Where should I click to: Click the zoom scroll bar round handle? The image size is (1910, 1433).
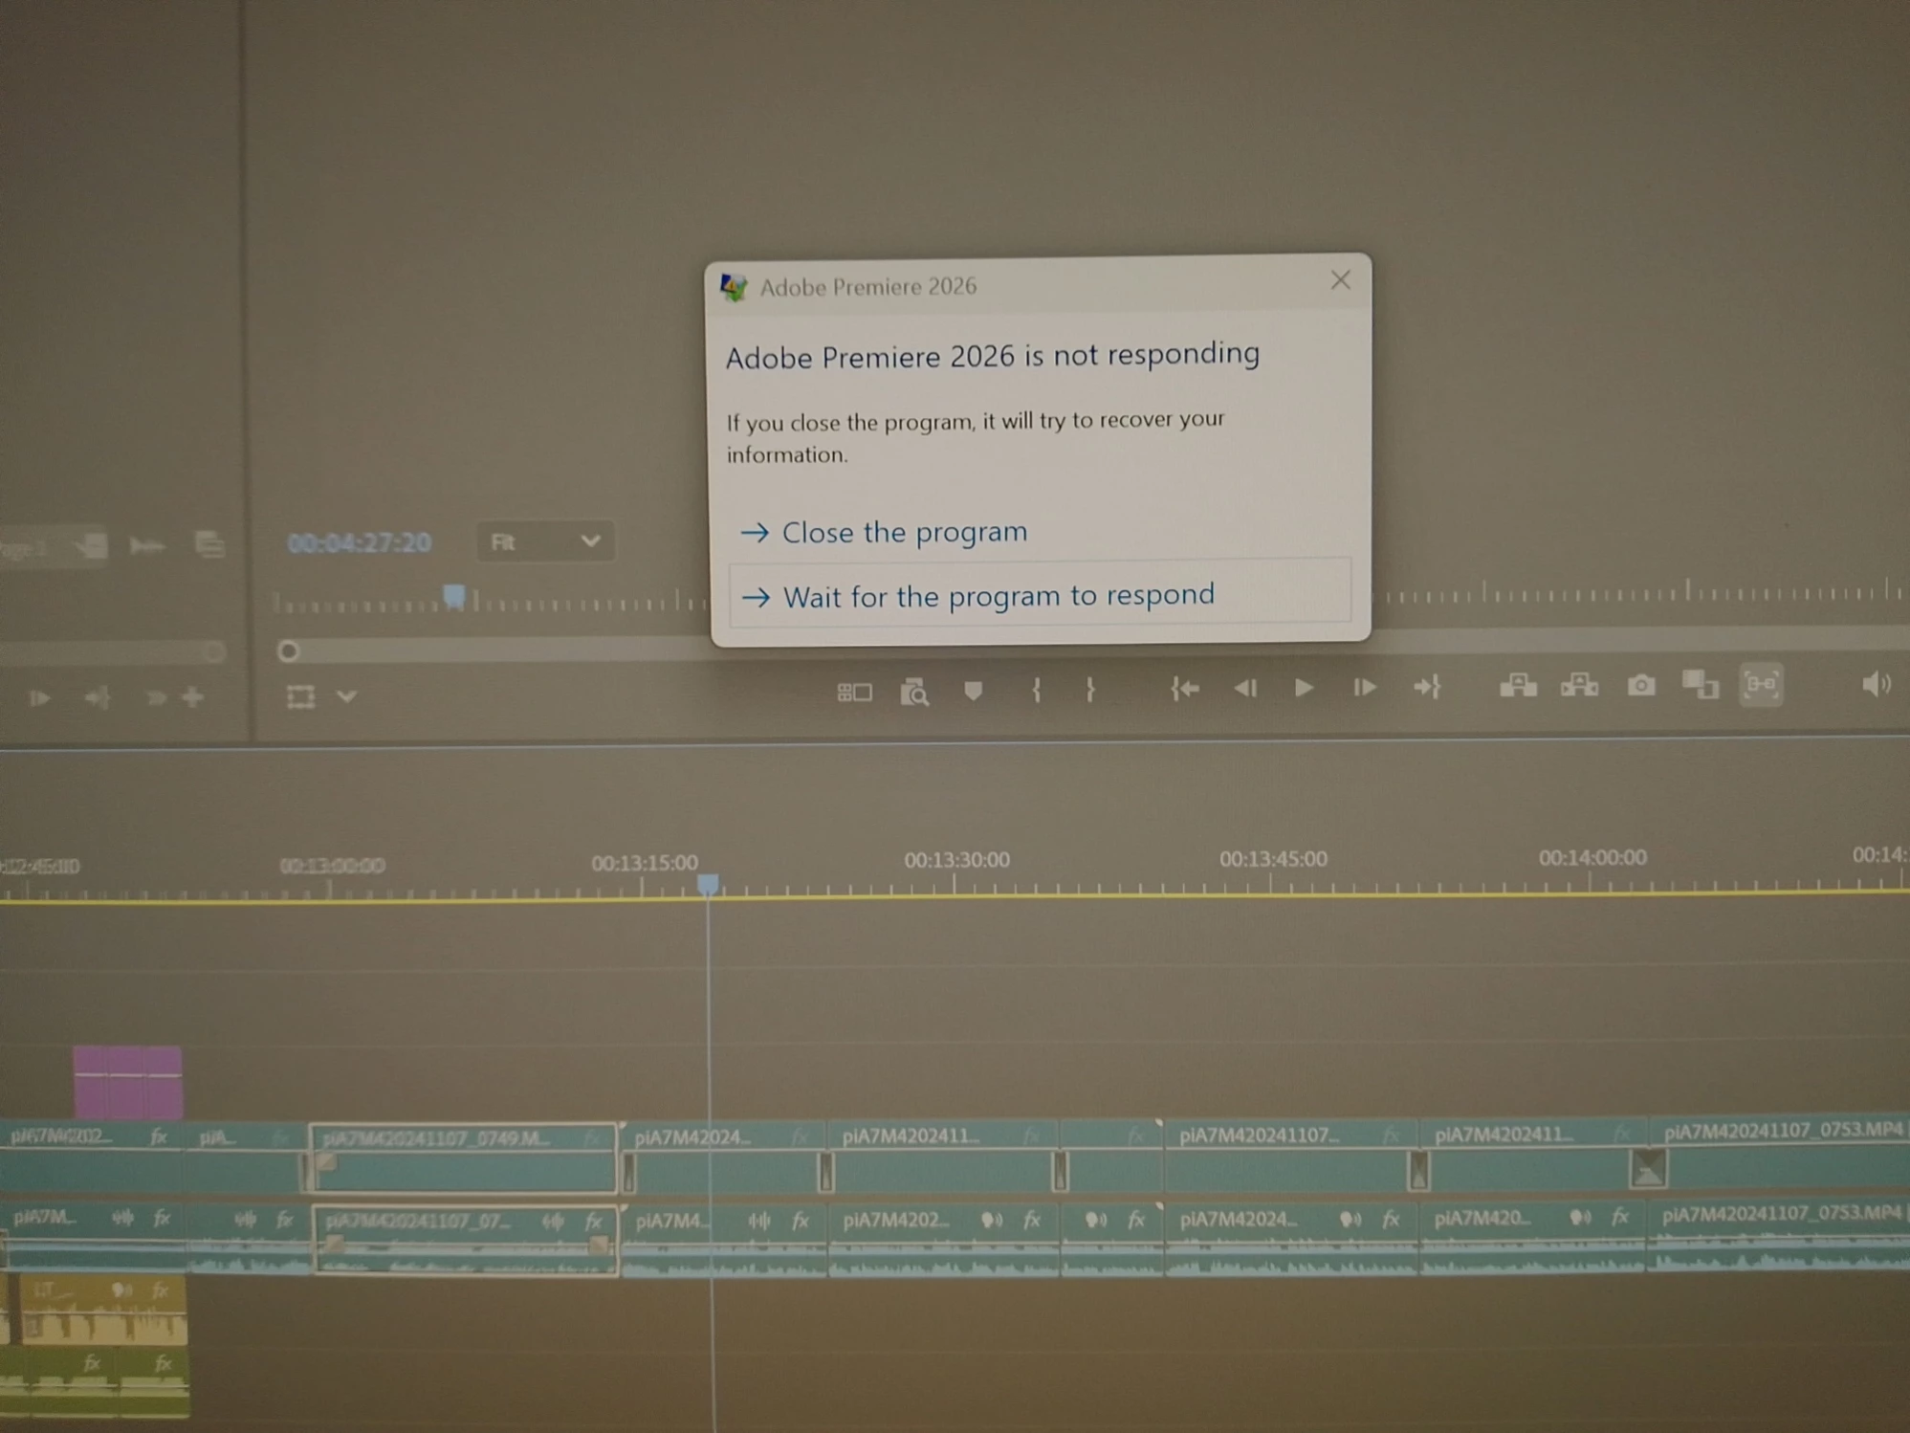pos(288,652)
